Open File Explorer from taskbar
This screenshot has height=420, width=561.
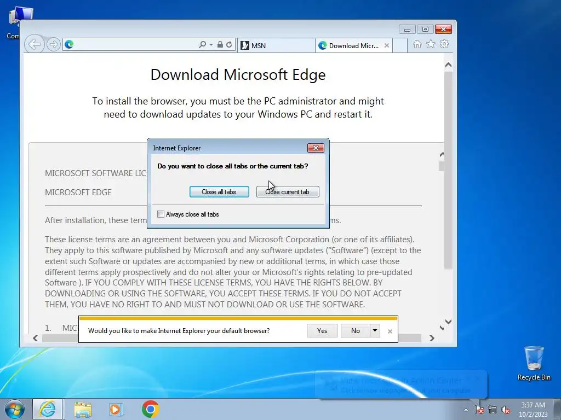(83, 409)
